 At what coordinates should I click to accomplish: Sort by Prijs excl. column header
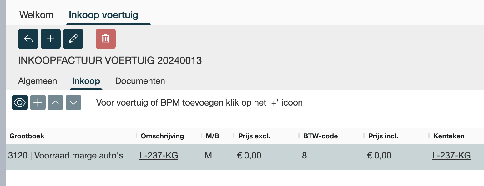click(254, 136)
